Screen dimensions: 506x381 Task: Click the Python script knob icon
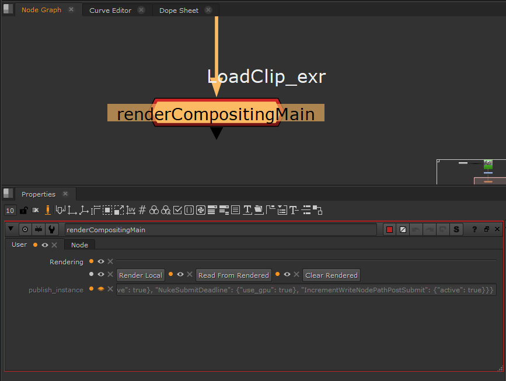pos(200,210)
